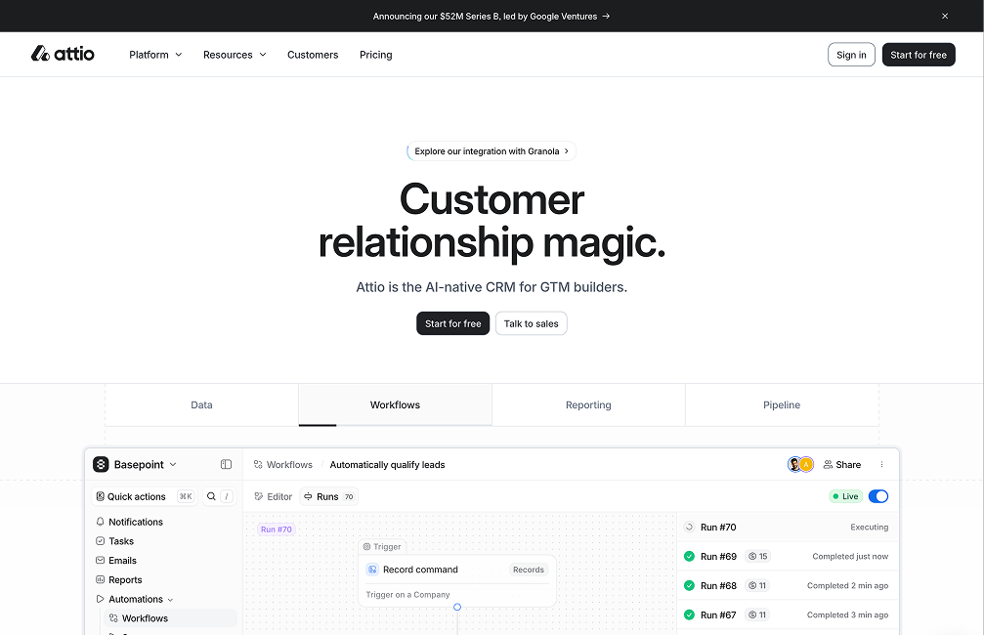Expand the Platform dropdown menu
The width and height of the screenshot is (984, 635).
(155, 55)
